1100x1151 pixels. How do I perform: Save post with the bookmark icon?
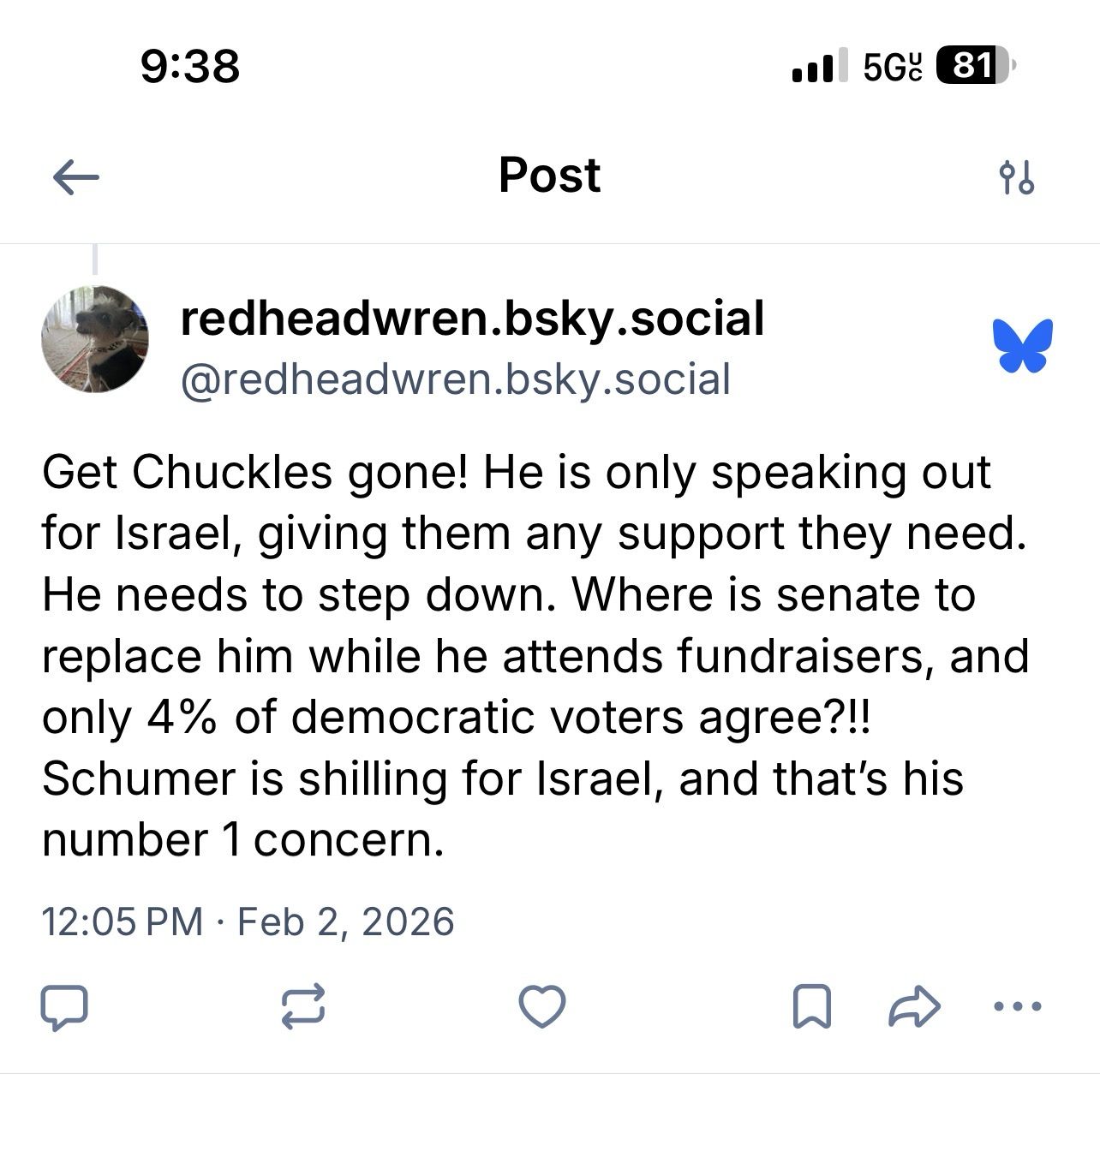pos(810,1006)
